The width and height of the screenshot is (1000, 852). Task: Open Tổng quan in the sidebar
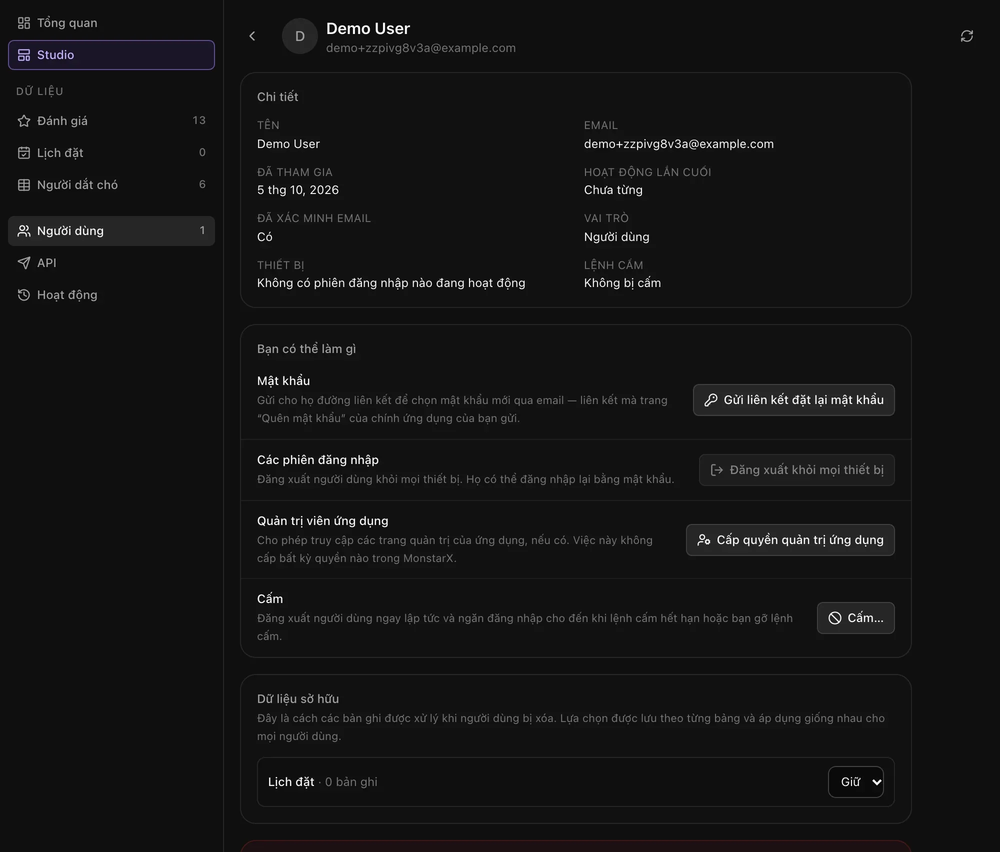coord(111,23)
